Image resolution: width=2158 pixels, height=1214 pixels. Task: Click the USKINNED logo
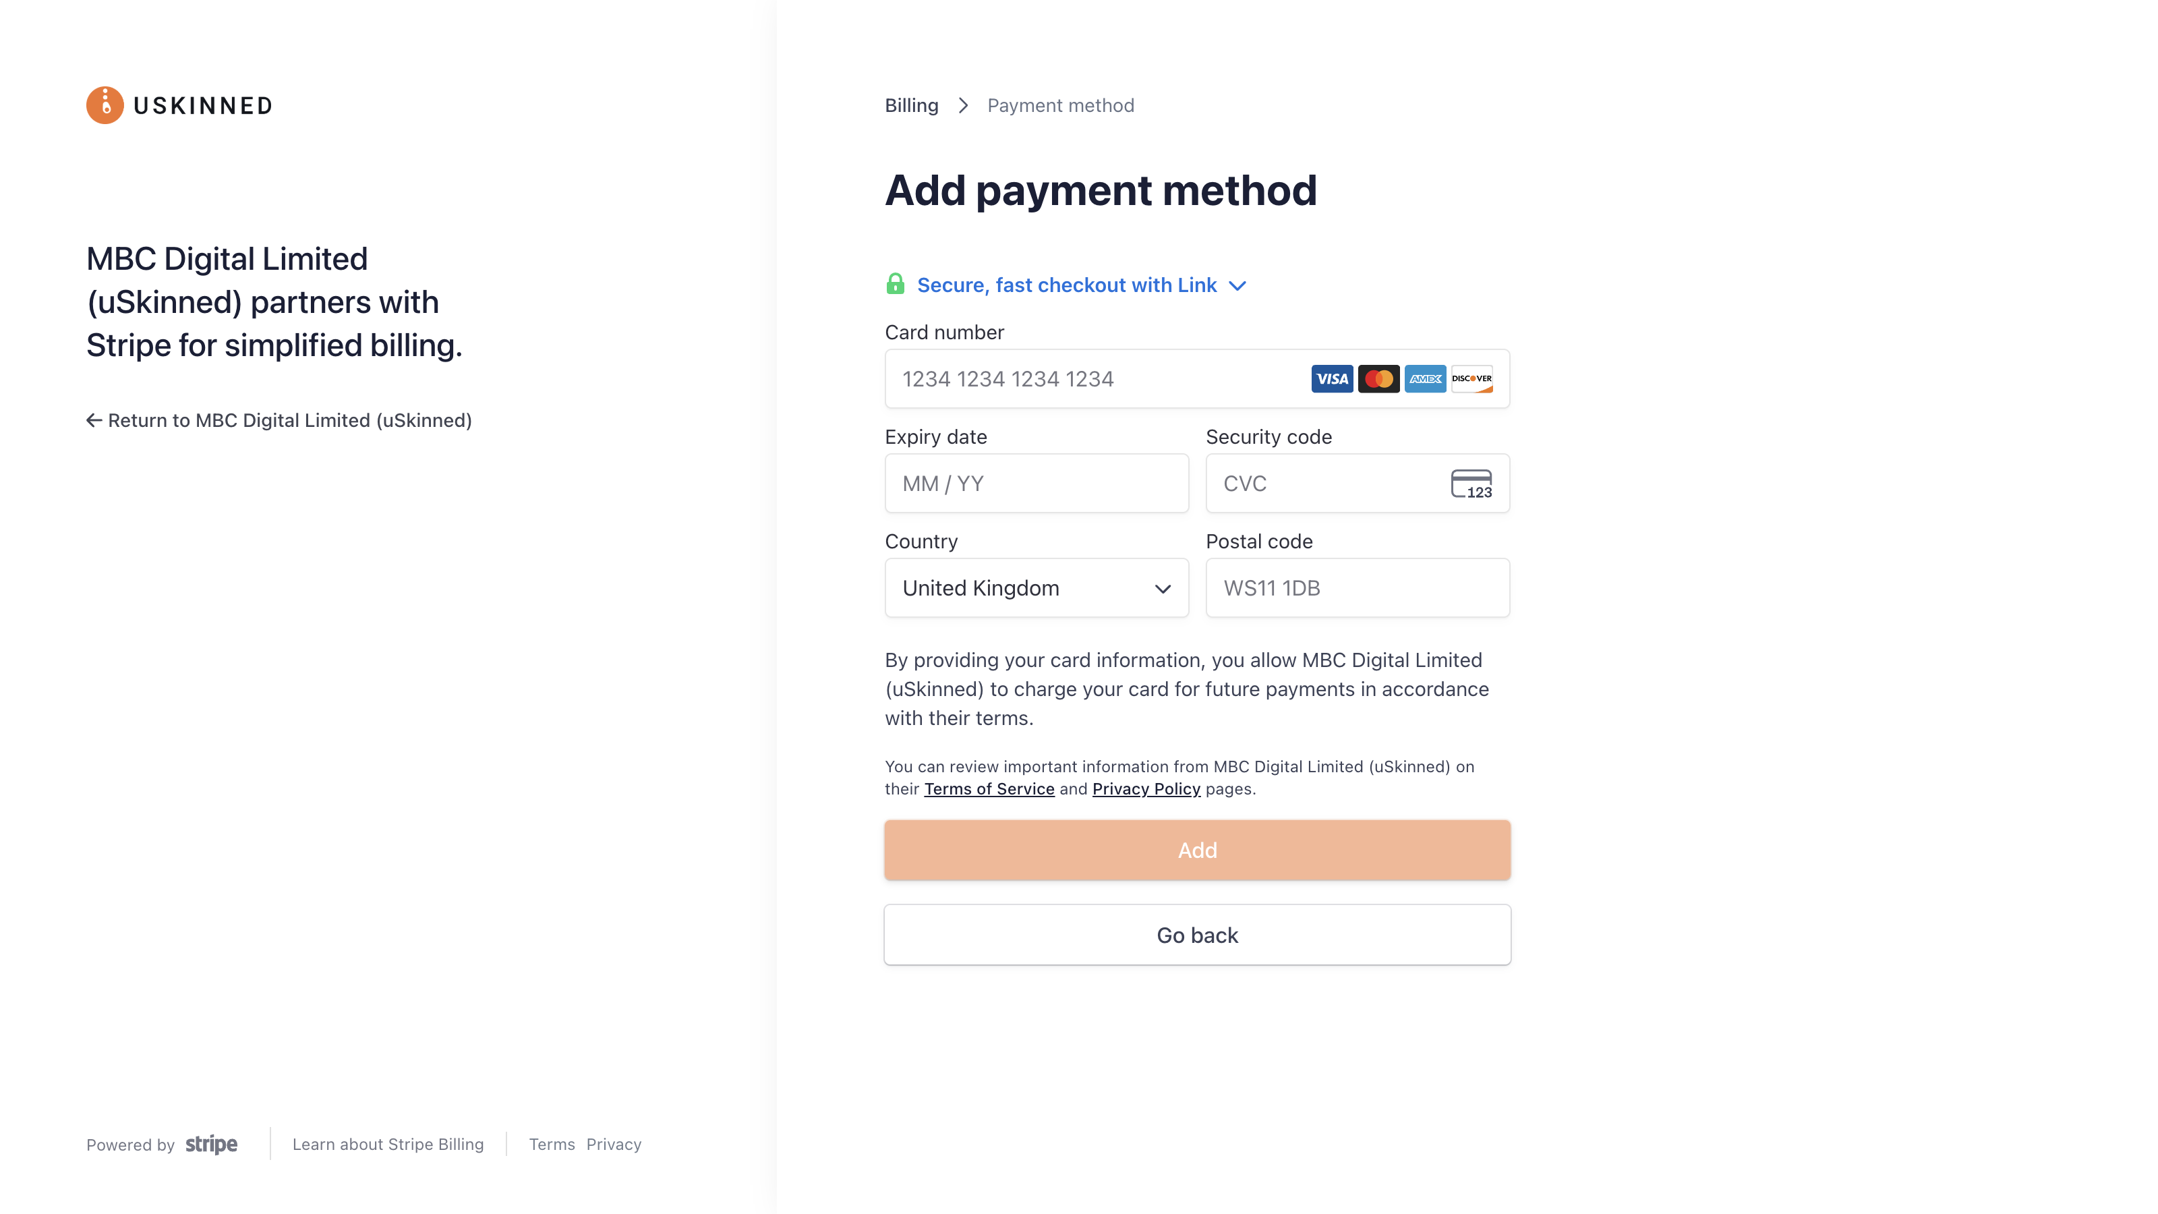click(x=179, y=105)
